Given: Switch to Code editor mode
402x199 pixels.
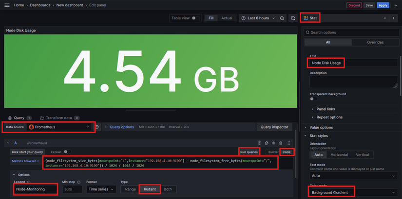Looking at the screenshot, I should (x=287, y=152).
